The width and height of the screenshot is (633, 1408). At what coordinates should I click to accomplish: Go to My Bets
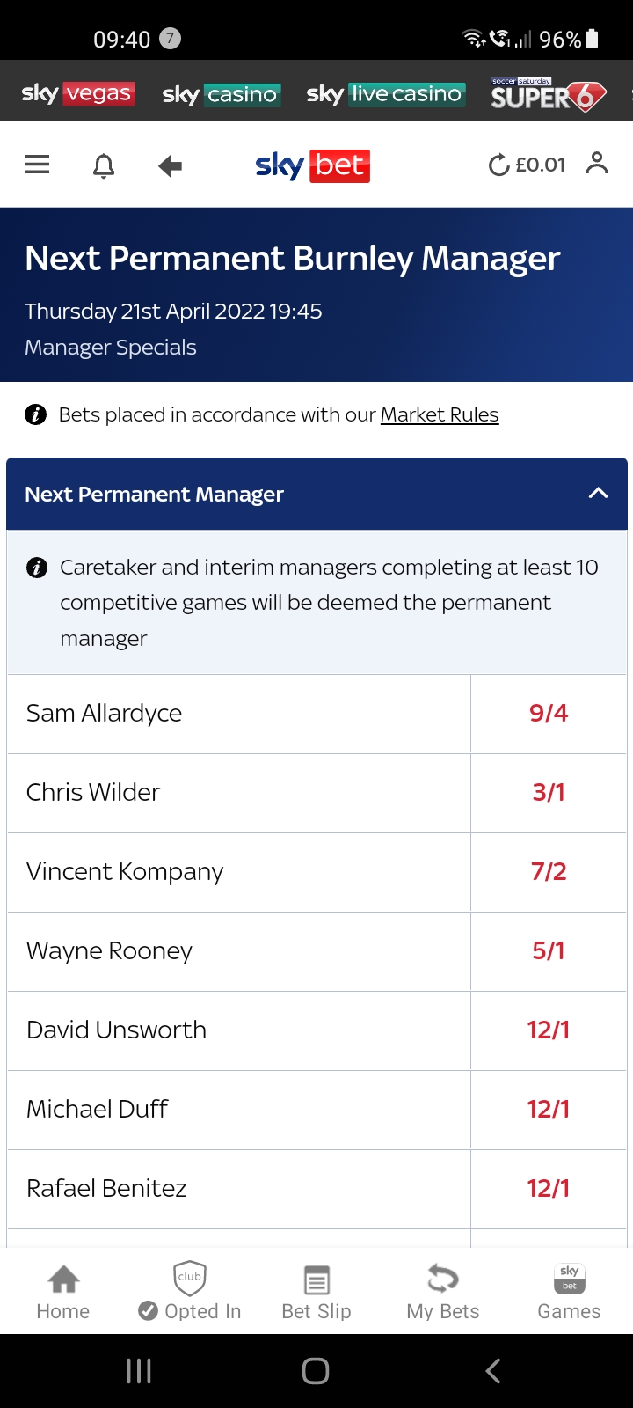tap(443, 1292)
